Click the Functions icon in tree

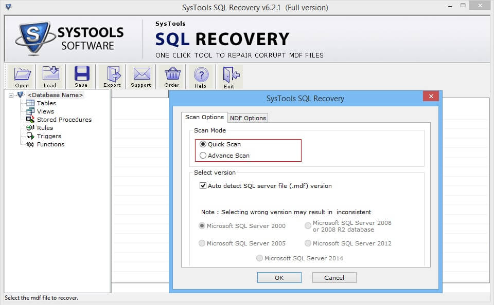pyautogui.click(x=30, y=144)
